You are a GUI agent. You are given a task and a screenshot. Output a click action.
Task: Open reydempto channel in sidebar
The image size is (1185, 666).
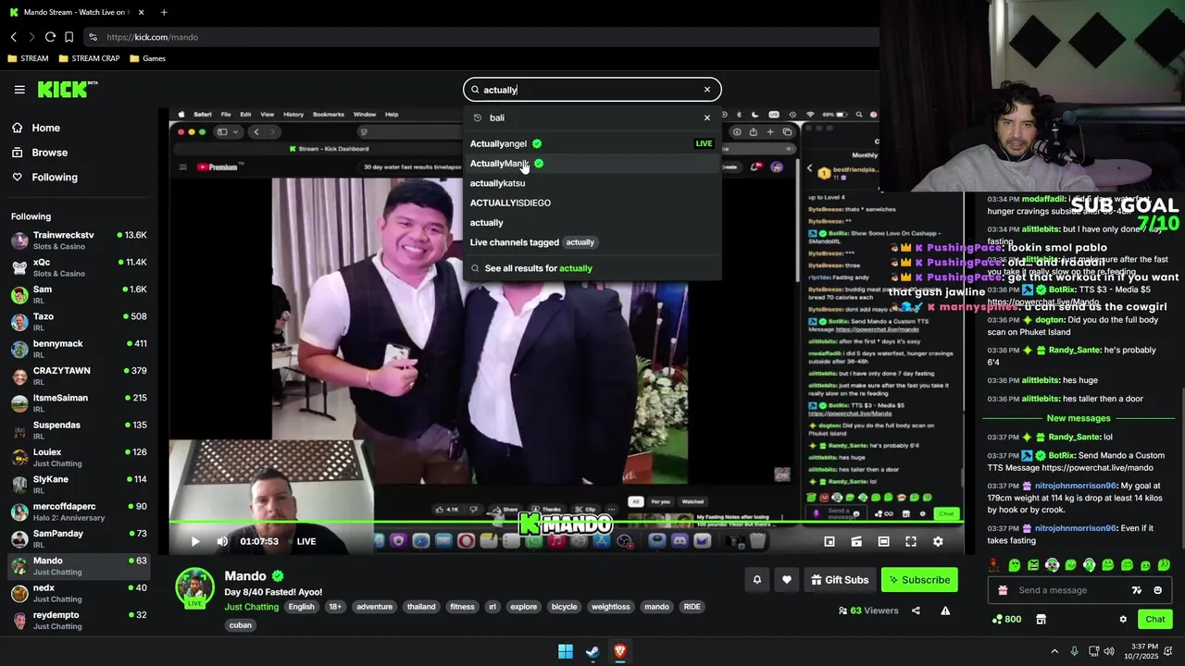79,620
